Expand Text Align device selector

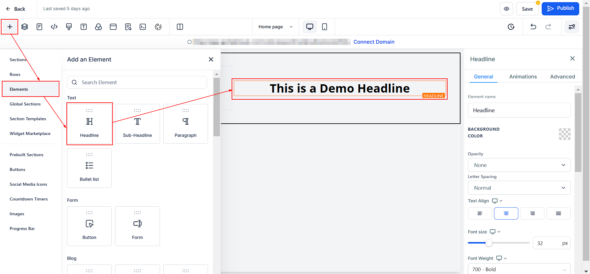tap(497, 201)
